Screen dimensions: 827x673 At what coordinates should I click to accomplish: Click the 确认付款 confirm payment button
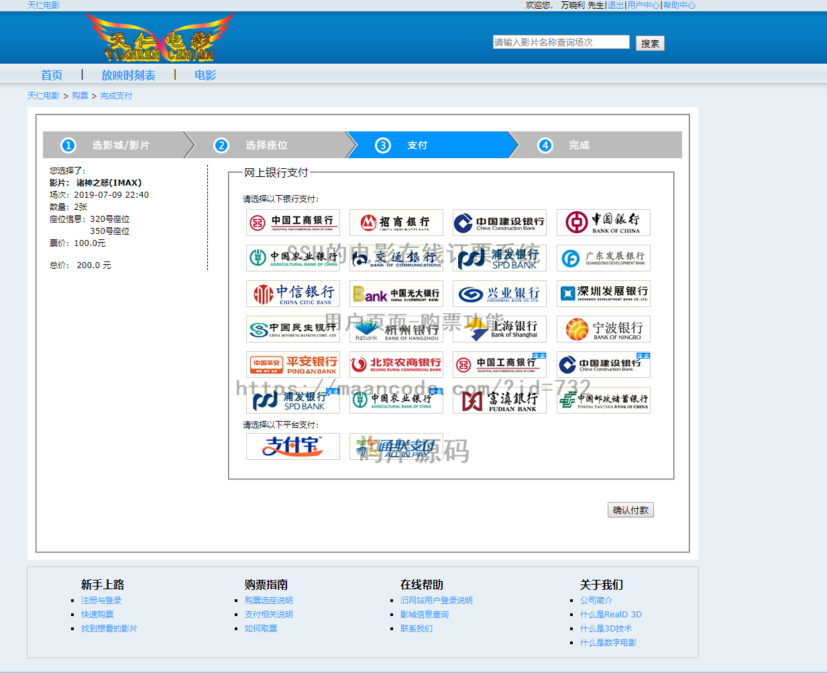tap(630, 510)
